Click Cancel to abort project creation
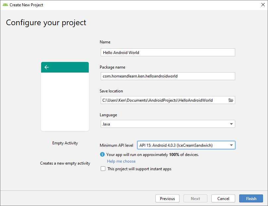The image size is (268, 206). (x=223, y=198)
